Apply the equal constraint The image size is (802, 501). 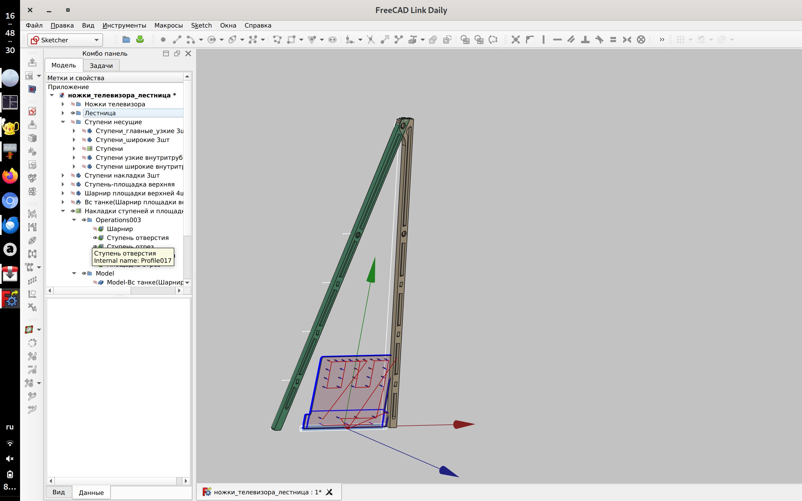coord(613,40)
